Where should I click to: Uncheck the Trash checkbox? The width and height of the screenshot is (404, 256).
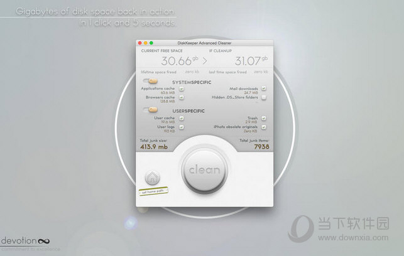264,118
